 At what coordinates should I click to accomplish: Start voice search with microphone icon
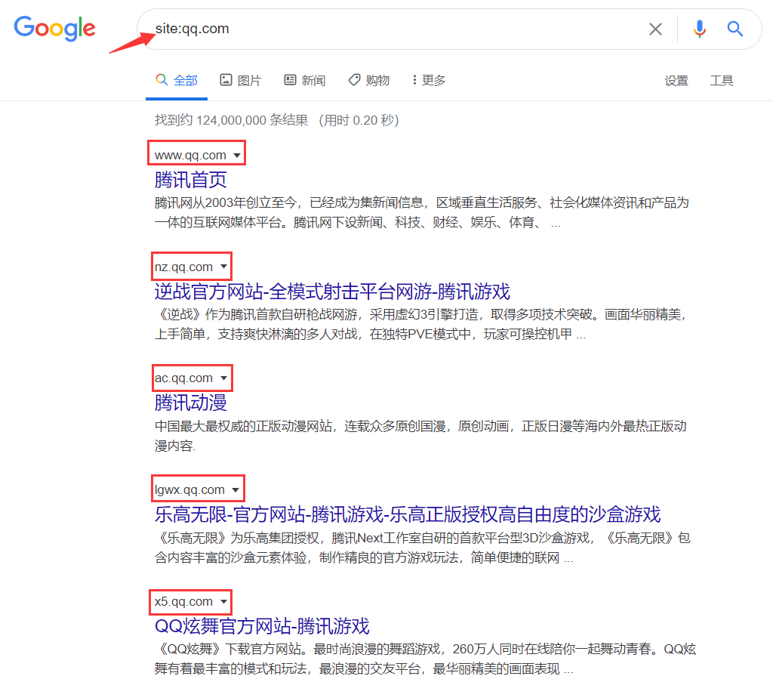tap(699, 29)
